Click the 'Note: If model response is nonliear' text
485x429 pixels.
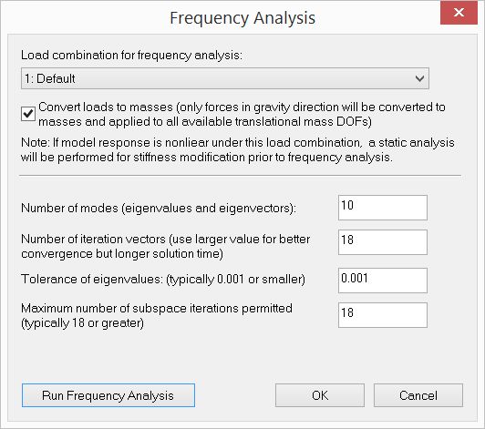pos(238,150)
